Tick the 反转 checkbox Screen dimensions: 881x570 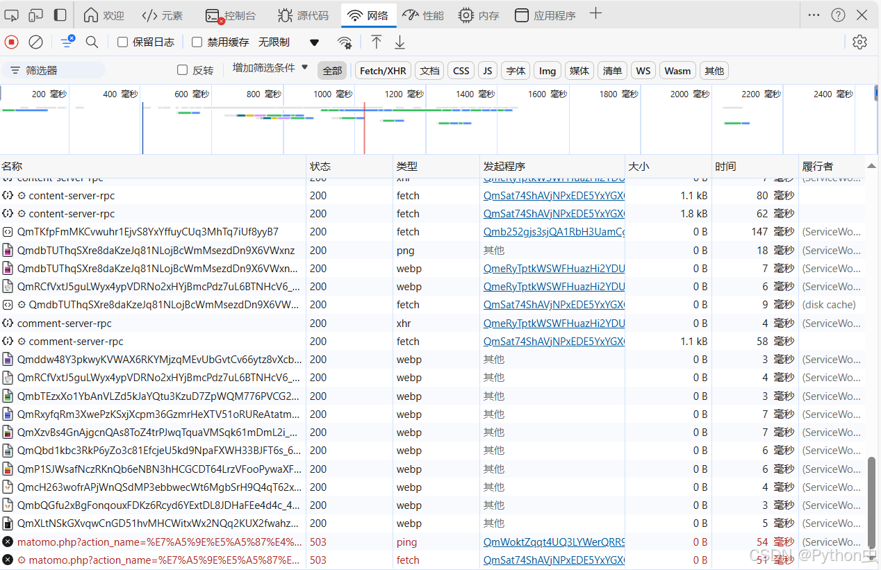tap(183, 70)
